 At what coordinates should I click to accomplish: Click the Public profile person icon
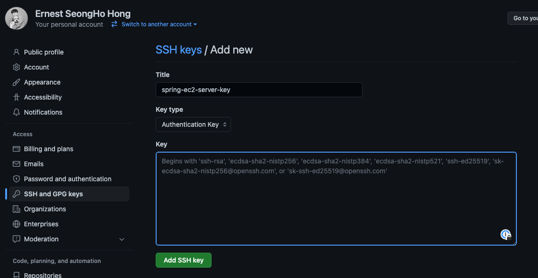(16, 52)
